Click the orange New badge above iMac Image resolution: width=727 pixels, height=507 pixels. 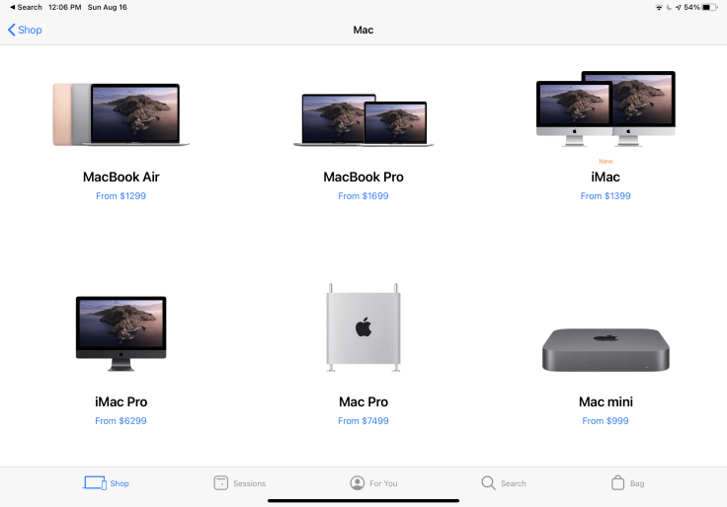(x=606, y=161)
